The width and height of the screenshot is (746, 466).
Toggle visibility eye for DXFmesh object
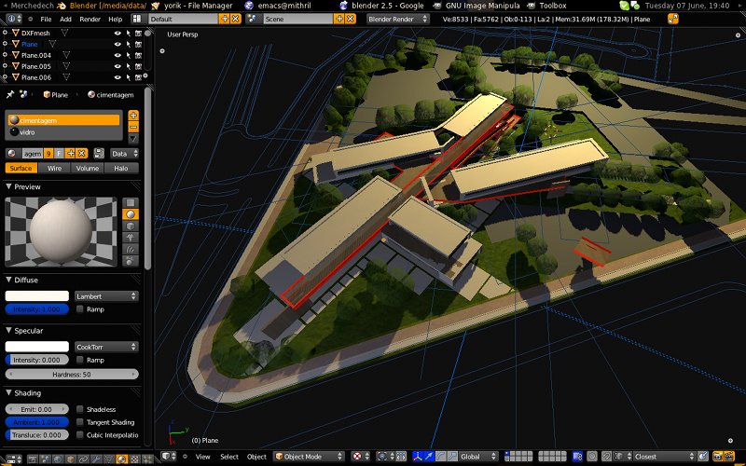coord(117,33)
